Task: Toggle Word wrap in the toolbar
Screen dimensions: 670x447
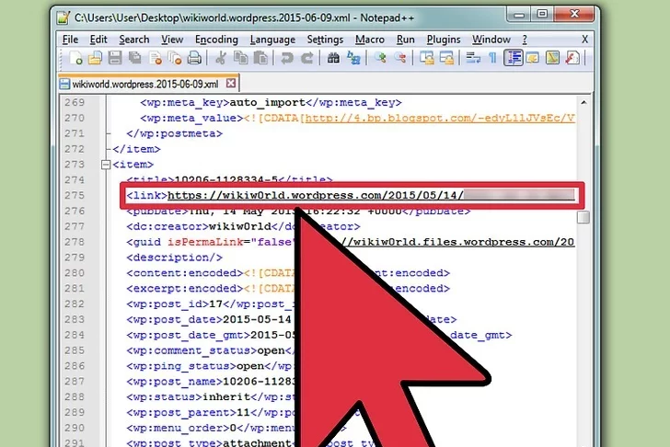Action: pos(473,58)
